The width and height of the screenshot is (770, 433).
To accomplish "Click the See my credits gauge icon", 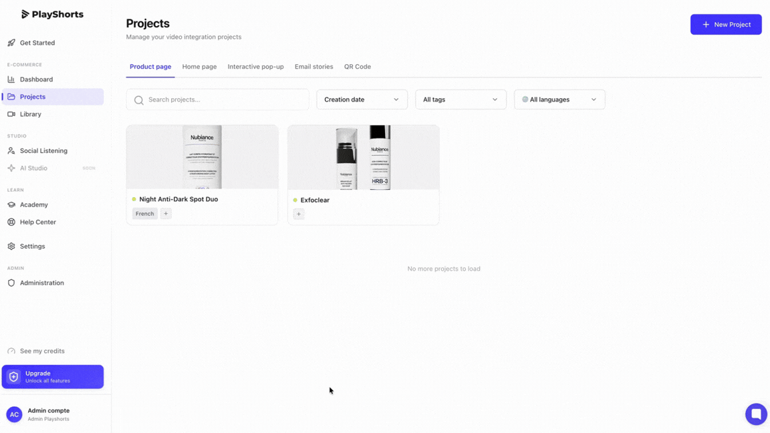I will point(11,351).
